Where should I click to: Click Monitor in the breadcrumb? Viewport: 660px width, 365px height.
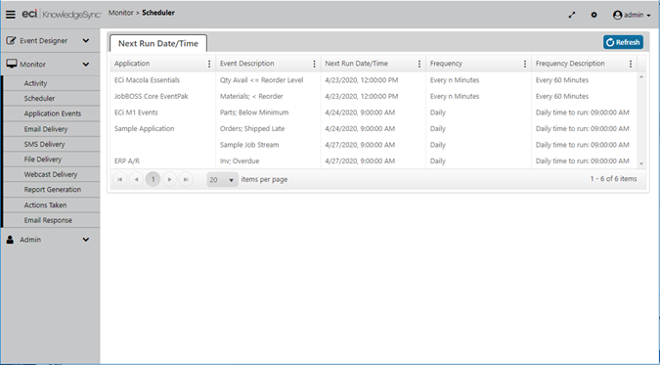(x=121, y=13)
